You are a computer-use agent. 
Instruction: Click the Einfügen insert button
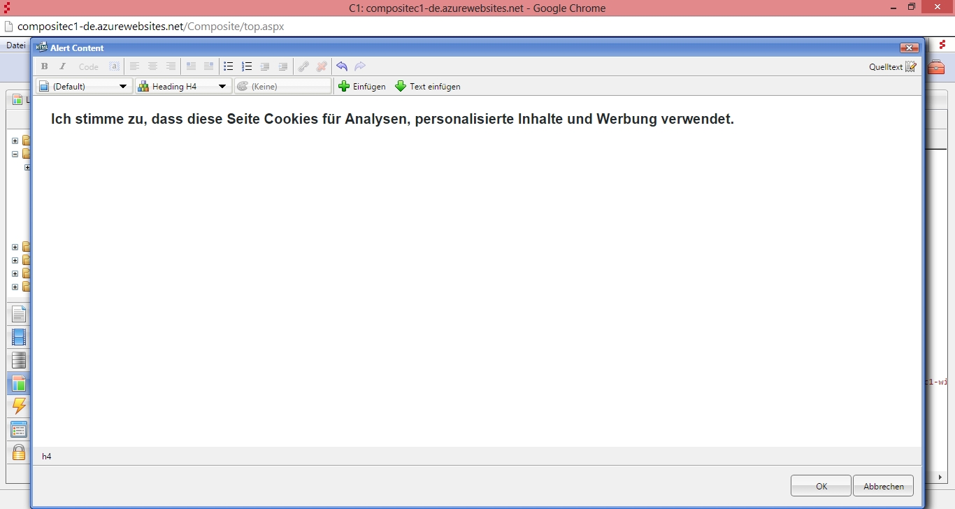click(x=362, y=86)
